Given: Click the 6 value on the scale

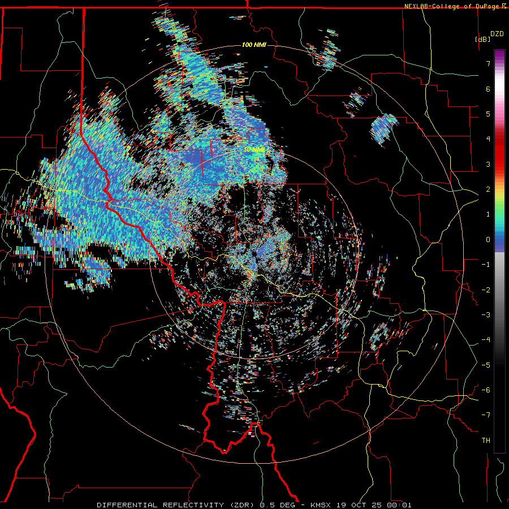Looking at the screenshot, I should pyautogui.click(x=488, y=89).
